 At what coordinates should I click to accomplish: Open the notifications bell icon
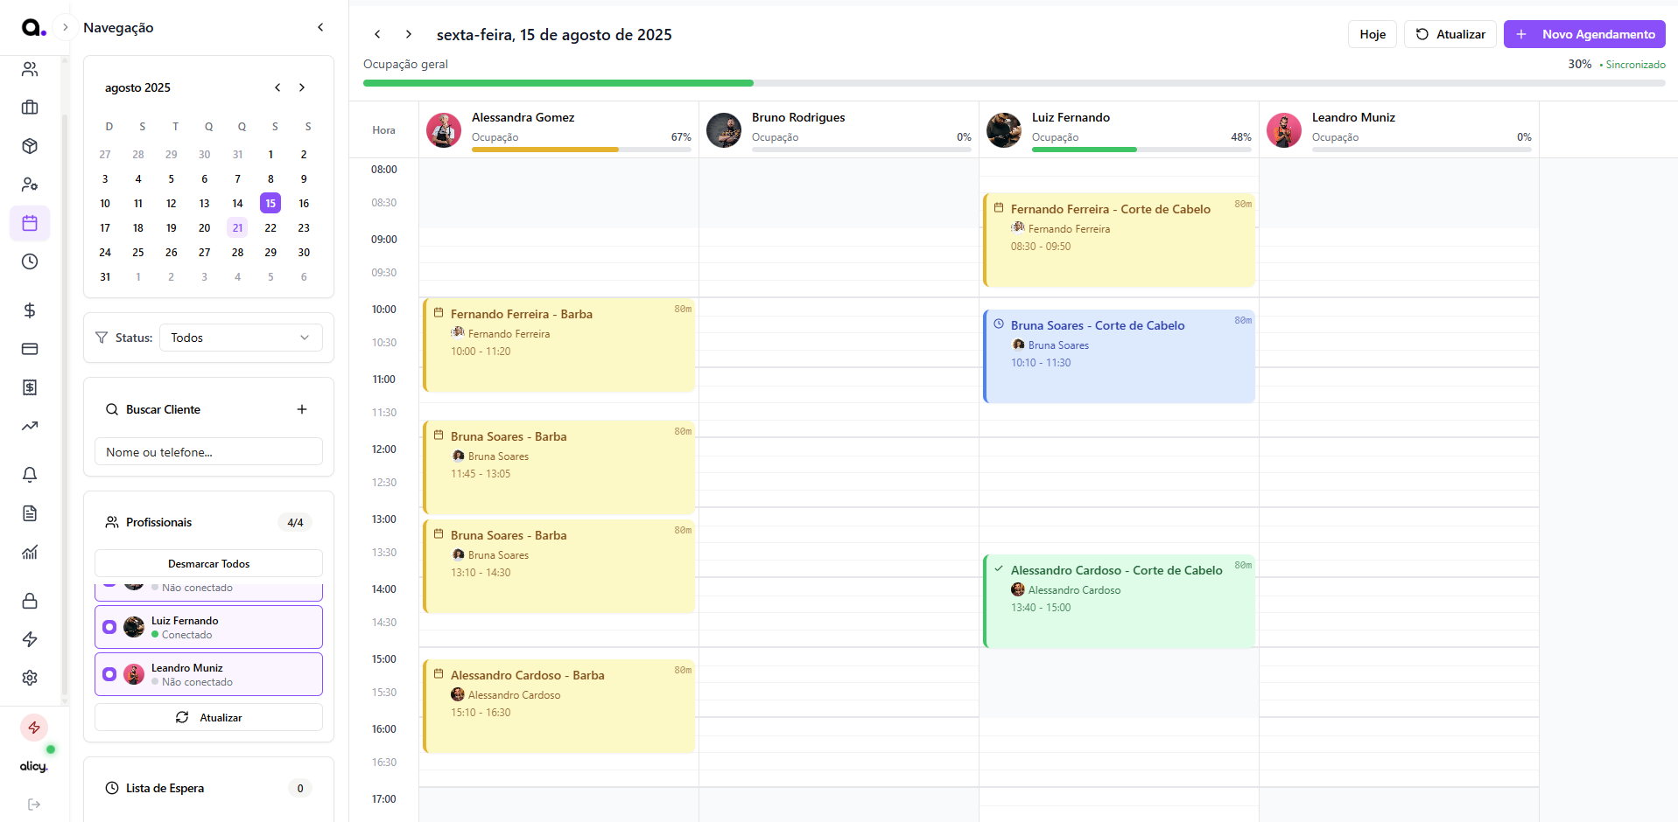[x=30, y=475]
